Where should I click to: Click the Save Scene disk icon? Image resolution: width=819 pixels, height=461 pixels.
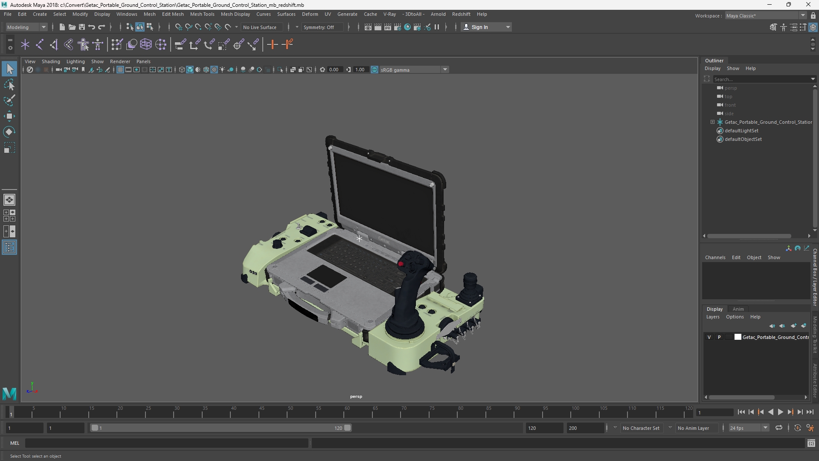[81, 27]
